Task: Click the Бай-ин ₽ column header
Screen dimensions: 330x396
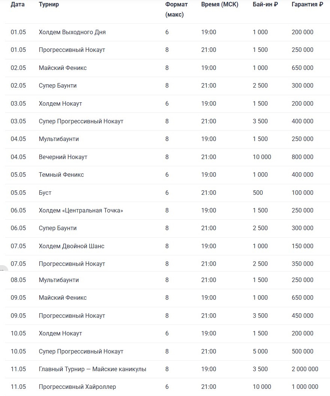Action: pos(265,4)
